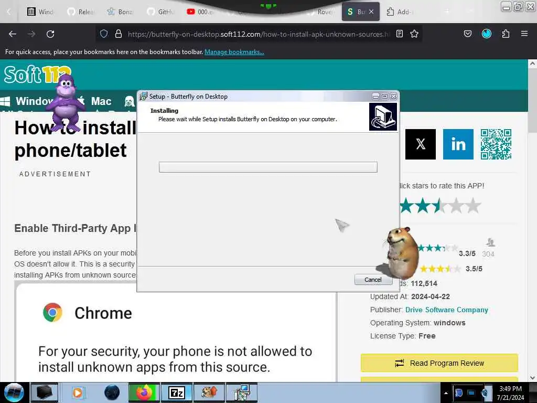
Task: Open the Windows Start orb
Action: click(x=14, y=393)
